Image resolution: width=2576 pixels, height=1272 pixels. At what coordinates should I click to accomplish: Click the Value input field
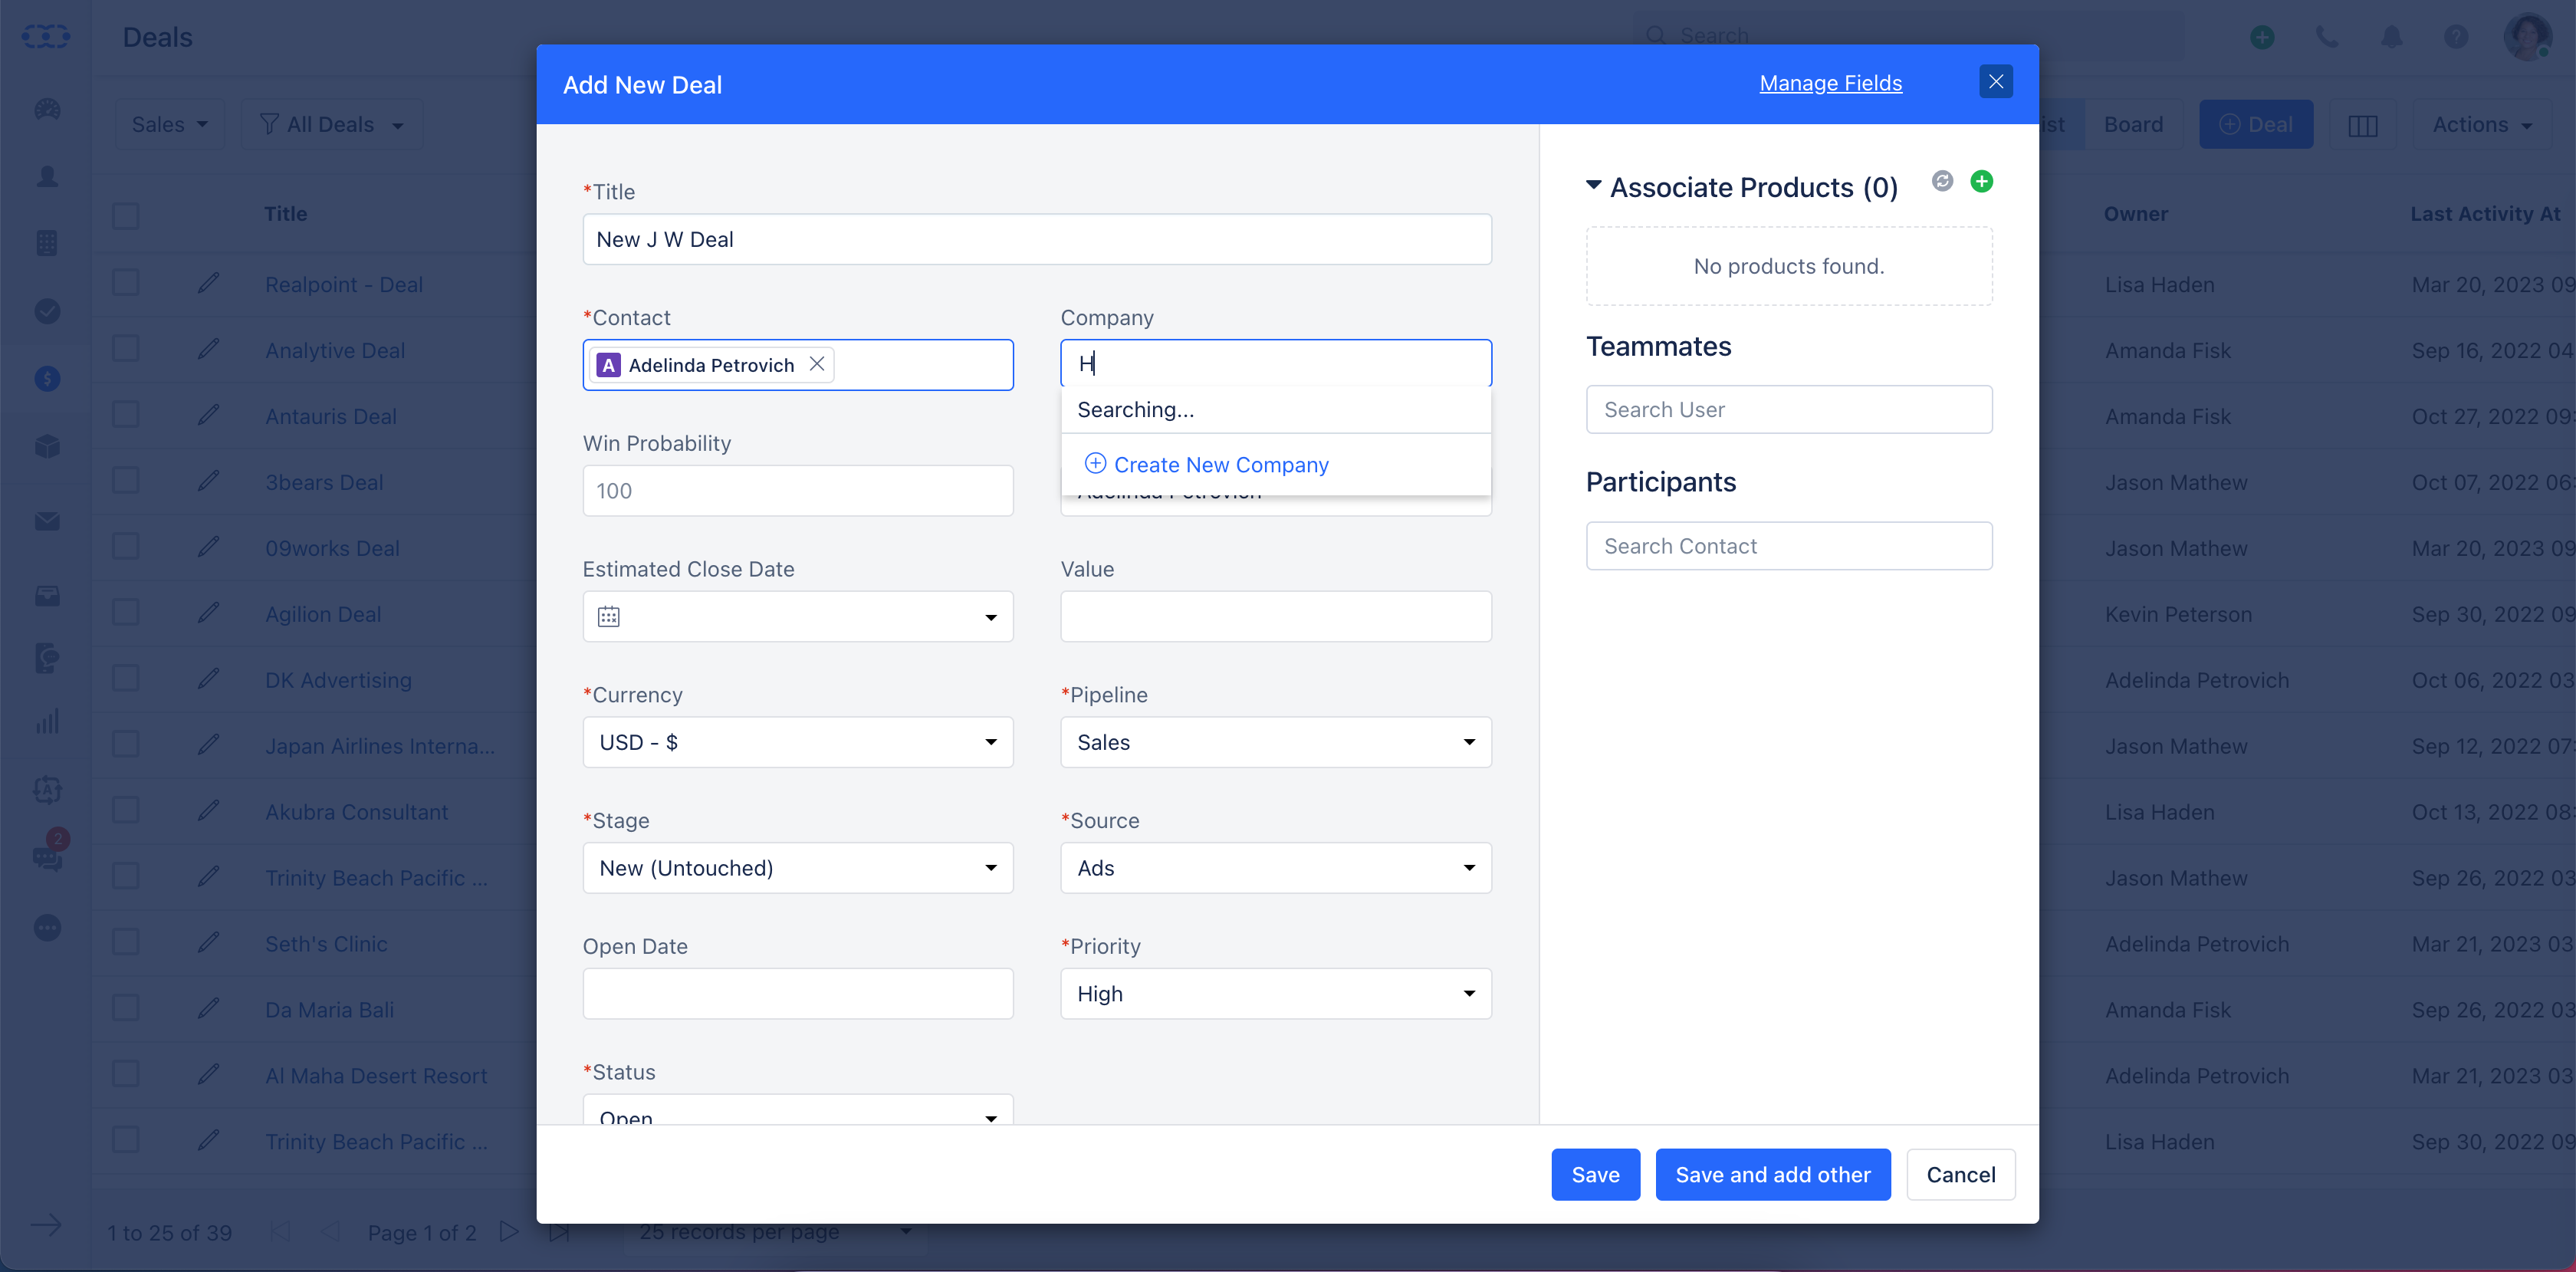pyautogui.click(x=1276, y=616)
